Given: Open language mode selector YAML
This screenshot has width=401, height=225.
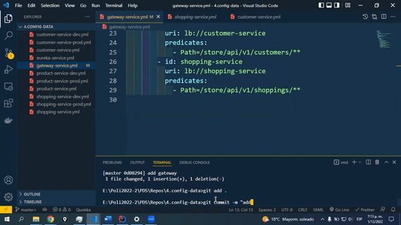Looking at the screenshot, I should [x=318, y=210].
